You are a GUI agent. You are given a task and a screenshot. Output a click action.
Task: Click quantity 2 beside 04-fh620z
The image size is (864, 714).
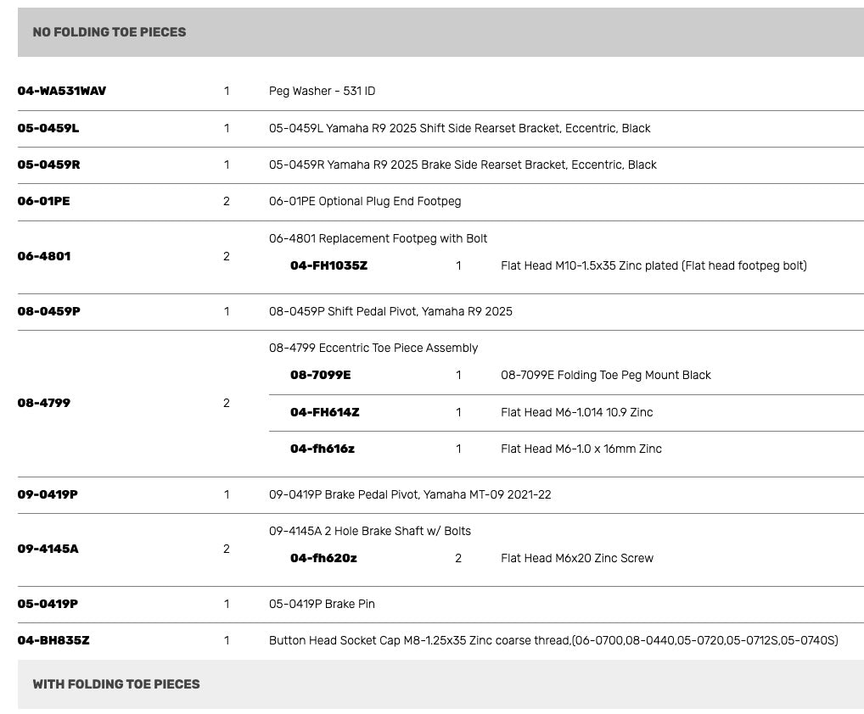pos(458,558)
